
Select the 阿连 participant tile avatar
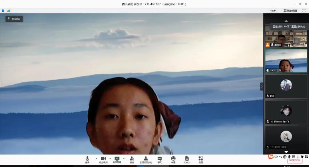(x=286, y=85)
